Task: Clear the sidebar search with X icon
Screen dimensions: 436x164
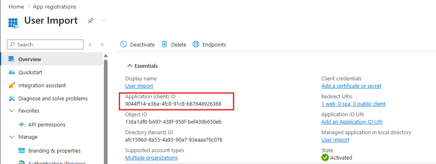Action: tap(90, 44)
